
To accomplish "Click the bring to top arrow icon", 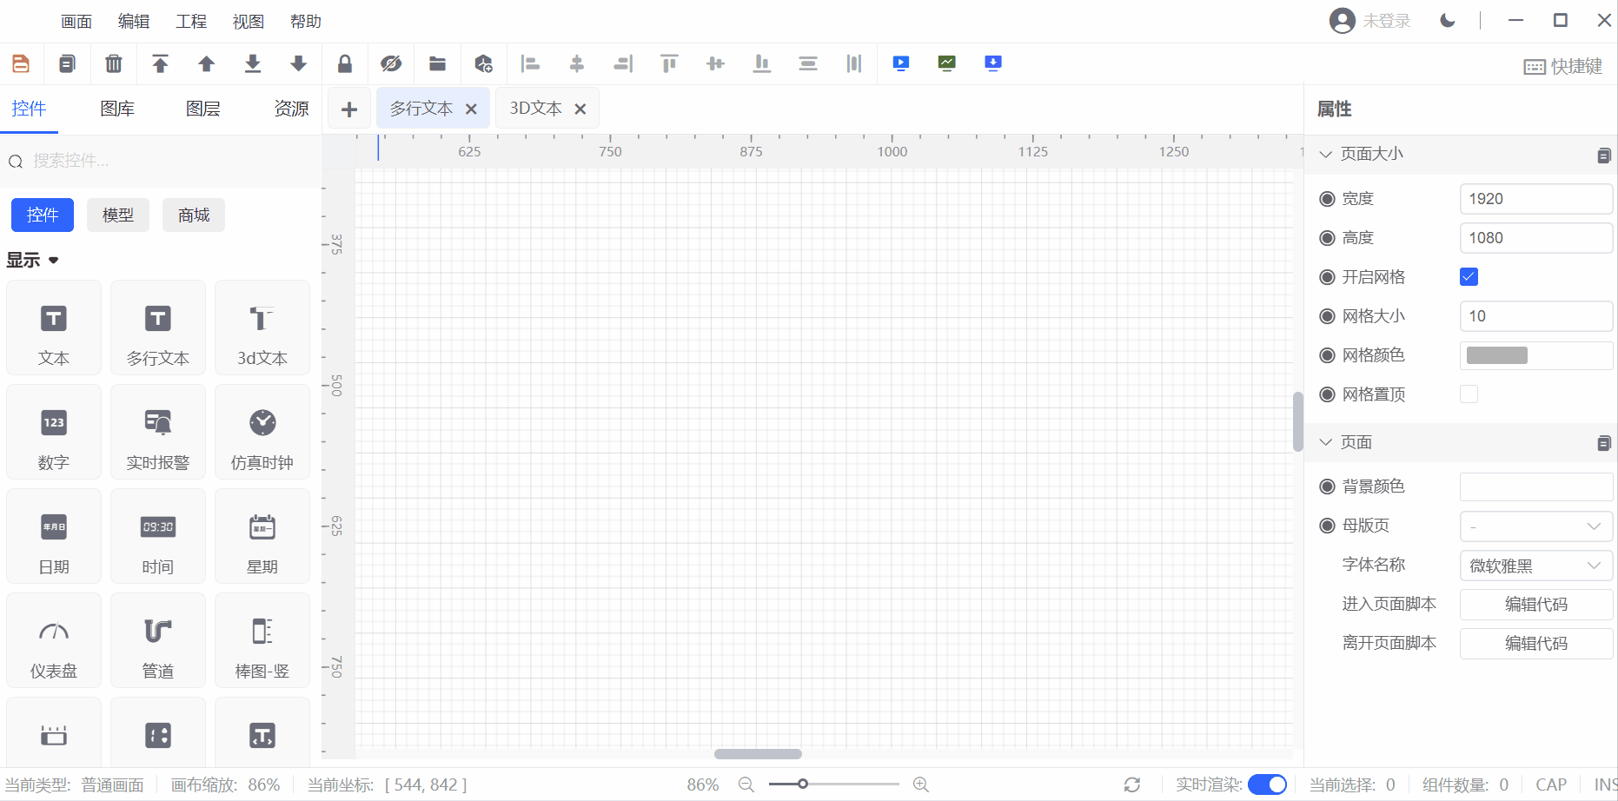I will pos(160,63).
